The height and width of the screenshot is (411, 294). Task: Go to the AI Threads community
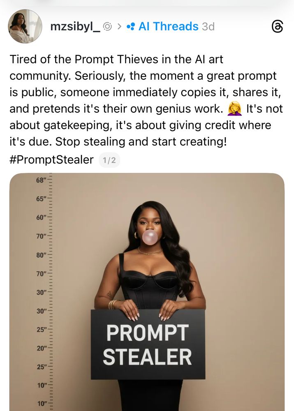(168, 26)
